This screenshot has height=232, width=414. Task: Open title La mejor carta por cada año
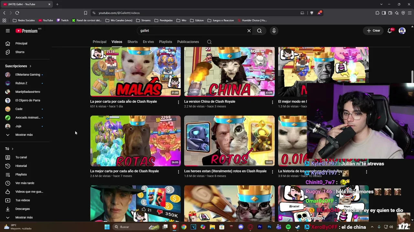(125, 171)
